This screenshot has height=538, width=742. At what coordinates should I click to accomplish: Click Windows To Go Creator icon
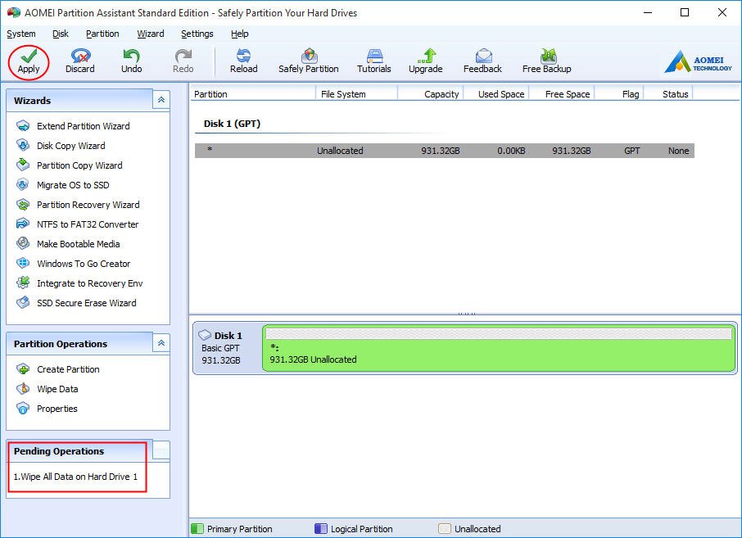[x=23, y=263]
